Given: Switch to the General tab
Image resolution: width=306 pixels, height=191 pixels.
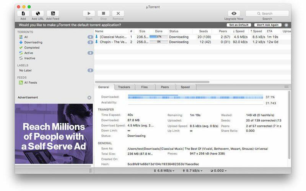Looking at the screenshot, I should [x=104, y=87].
